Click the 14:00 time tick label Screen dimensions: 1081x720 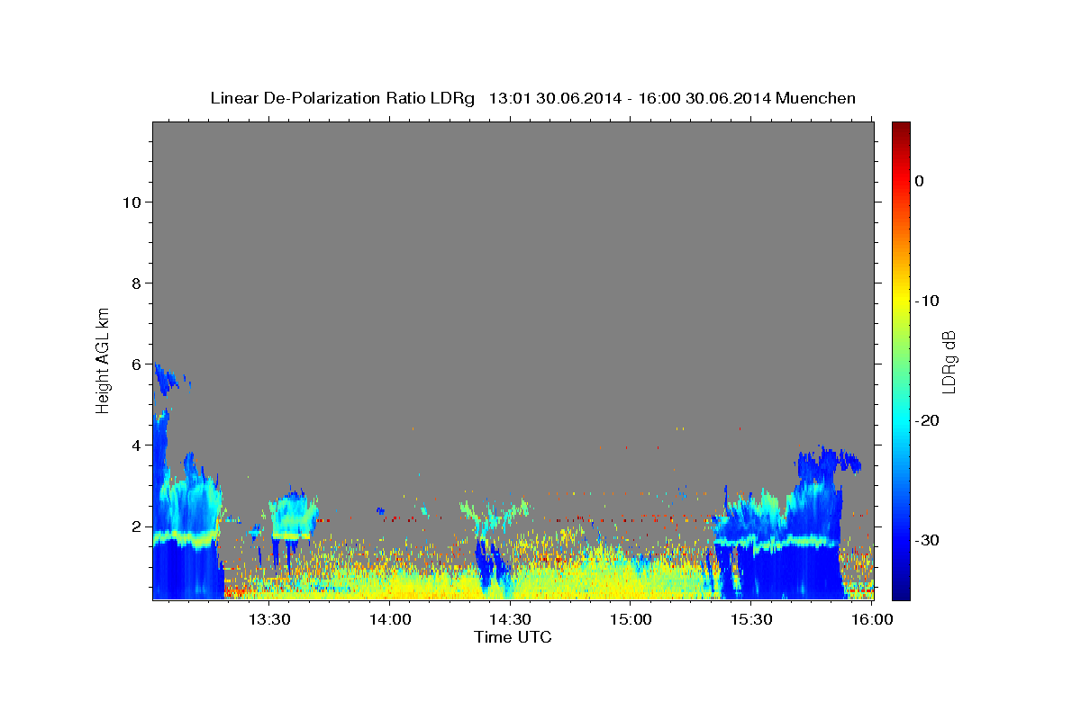pos(391,619)
